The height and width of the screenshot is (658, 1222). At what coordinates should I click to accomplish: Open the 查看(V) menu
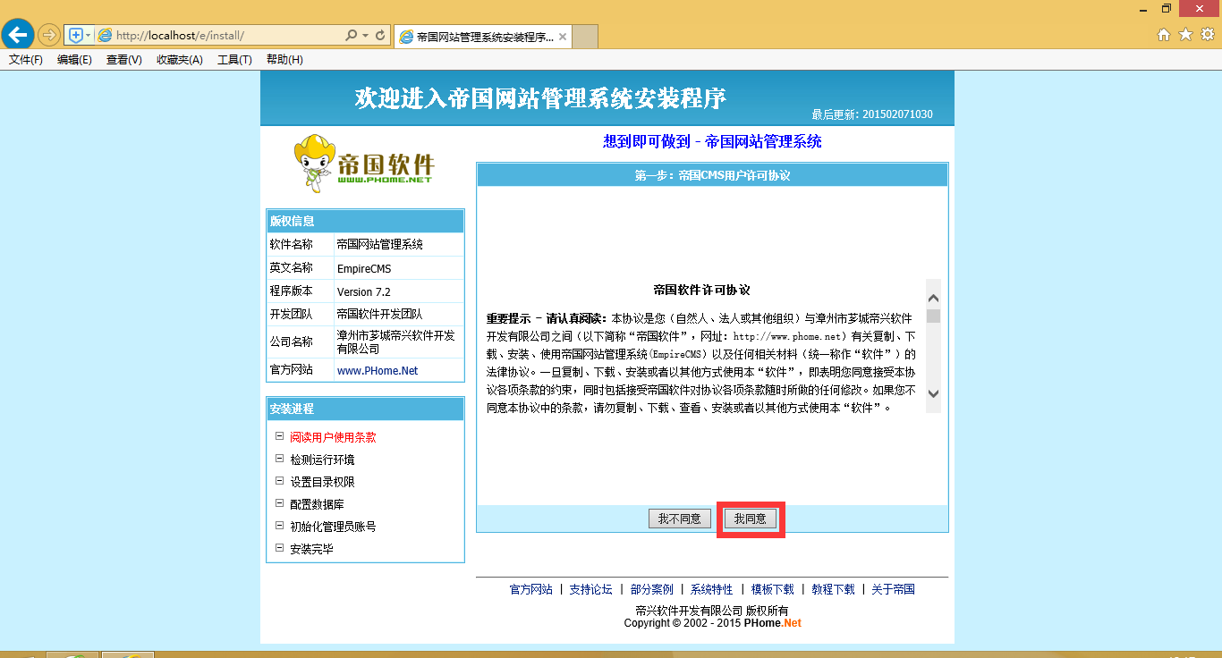pyautogui.click(x=123, y=60)
